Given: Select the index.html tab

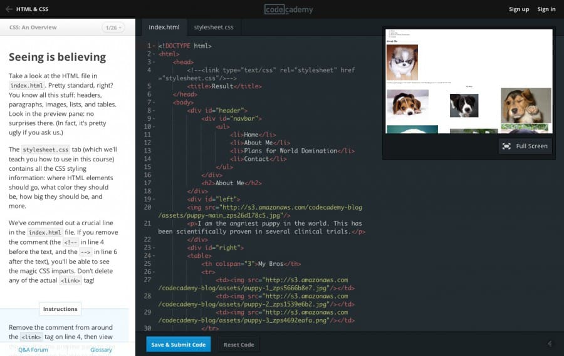Looking at the screenshot, I should click(164, 28).
